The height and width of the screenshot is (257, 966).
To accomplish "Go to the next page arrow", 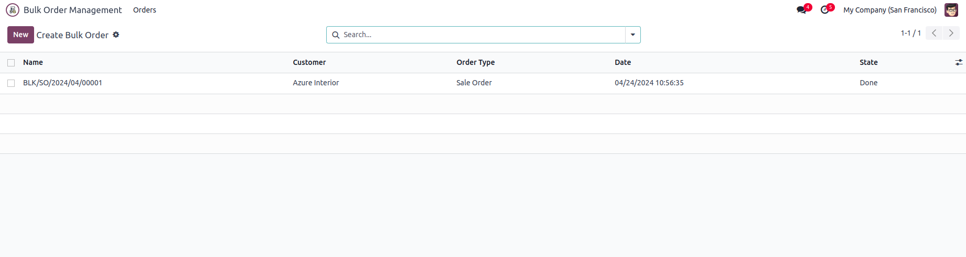I will tap(951, 33).
